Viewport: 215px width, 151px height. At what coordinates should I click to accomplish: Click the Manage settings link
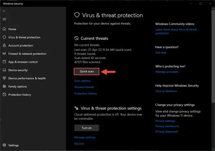tap(85, 137)
